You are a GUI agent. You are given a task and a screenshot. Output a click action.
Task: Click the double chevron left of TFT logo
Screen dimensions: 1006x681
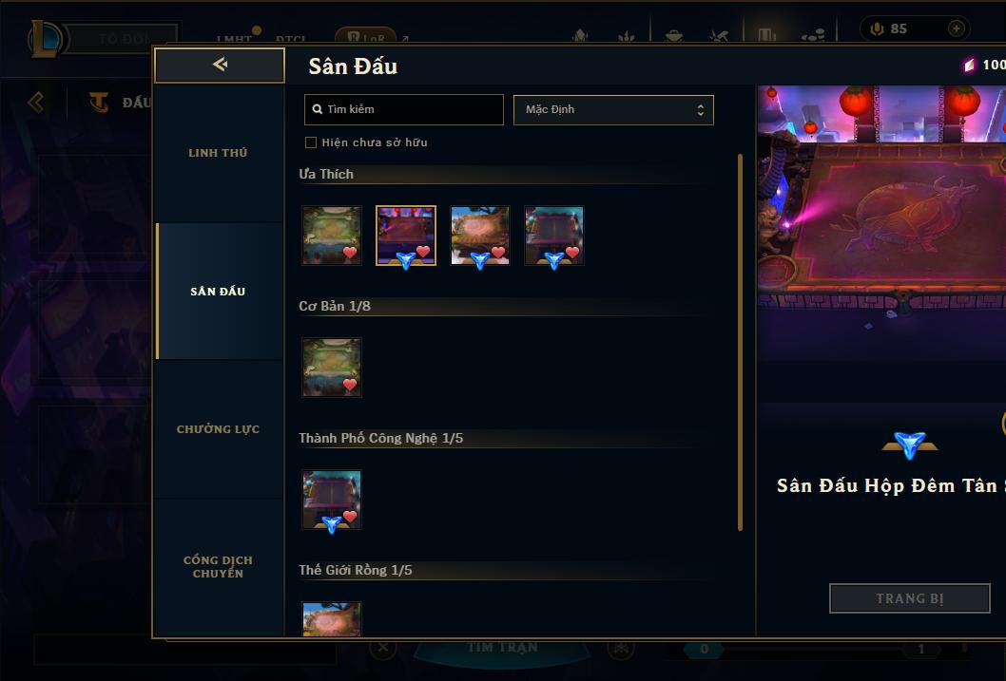point(36,102)
